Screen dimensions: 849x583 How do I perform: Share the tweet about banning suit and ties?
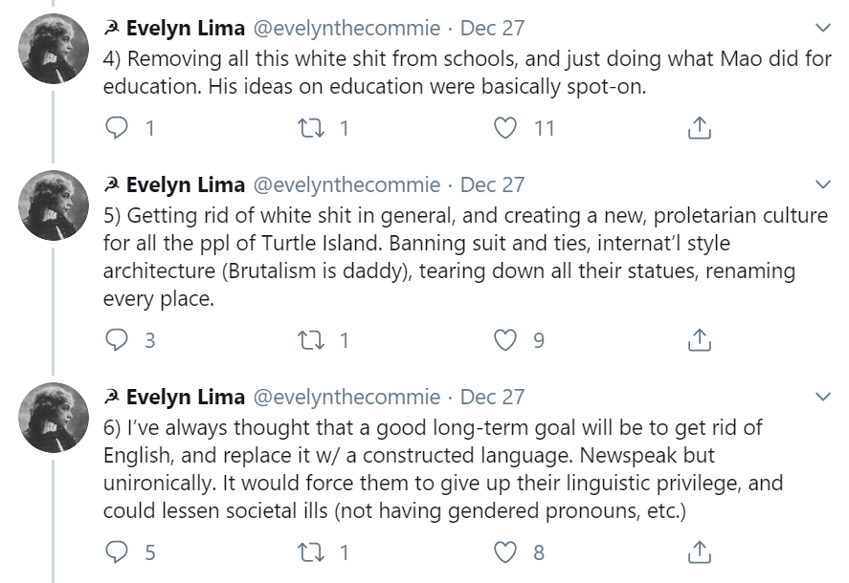700,339
